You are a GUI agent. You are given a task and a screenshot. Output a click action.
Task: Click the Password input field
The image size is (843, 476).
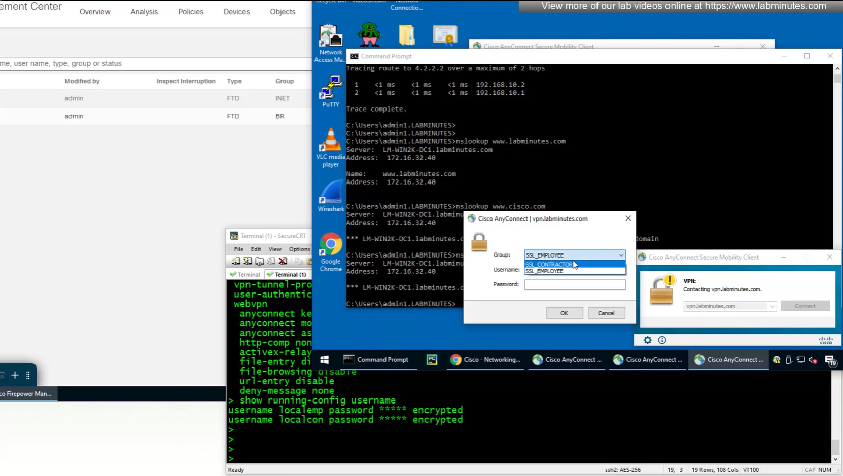click(x=575, y=284)
